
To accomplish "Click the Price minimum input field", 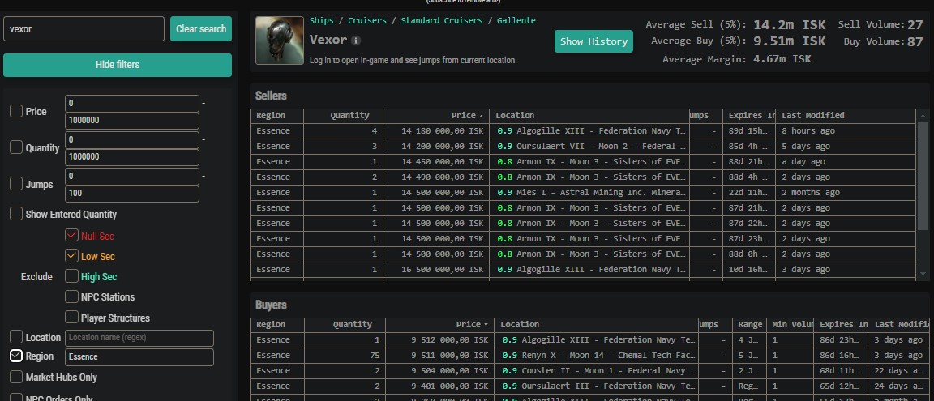I will [131, 104].
